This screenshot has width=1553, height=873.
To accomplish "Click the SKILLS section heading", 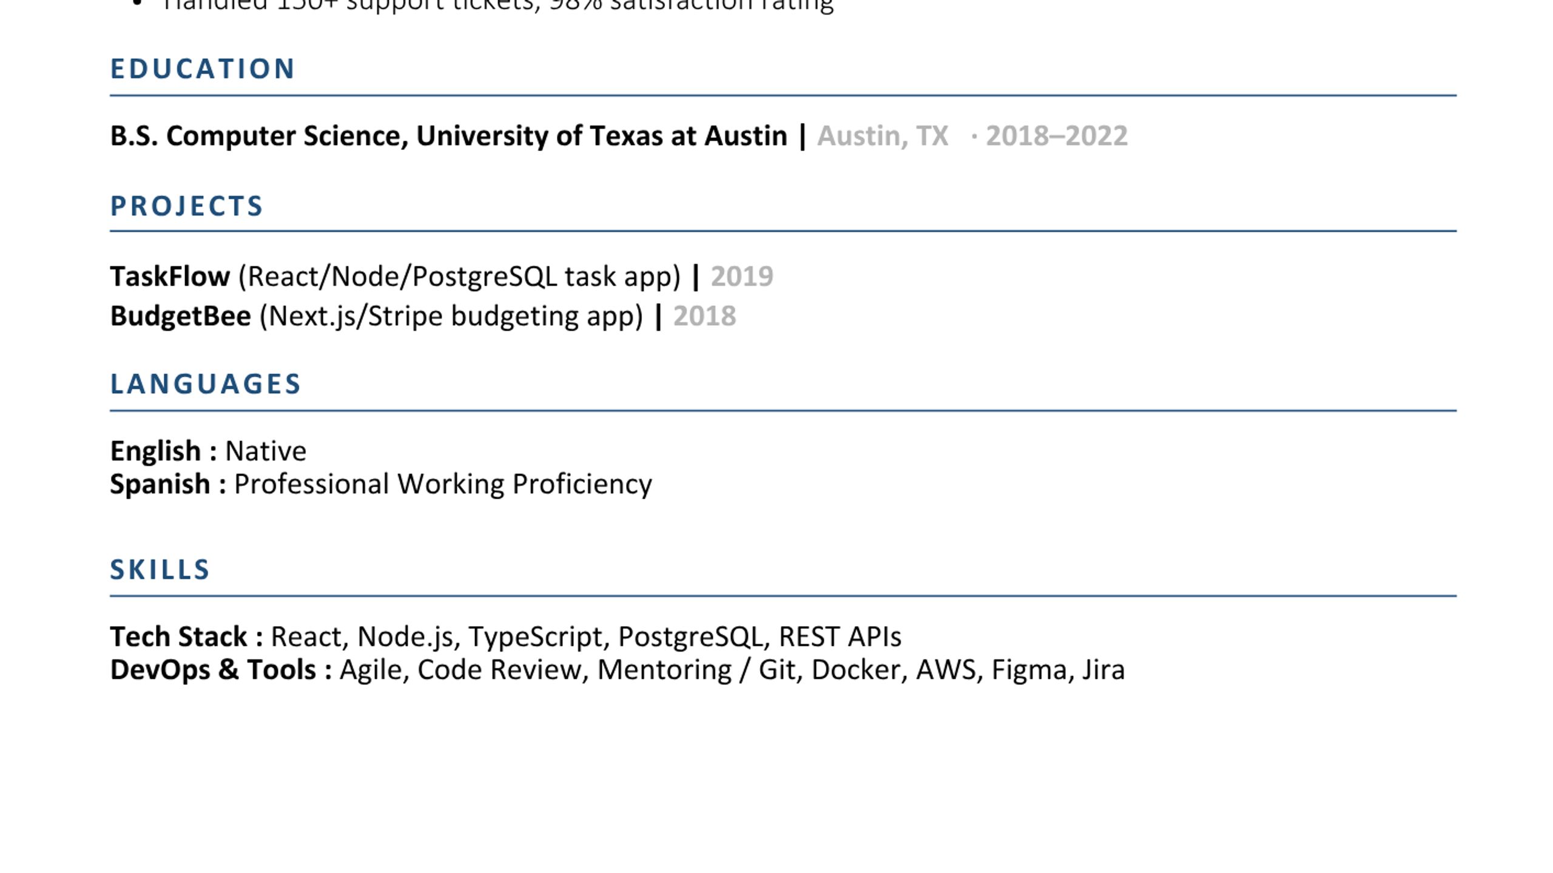I will (x=160, y=570).
